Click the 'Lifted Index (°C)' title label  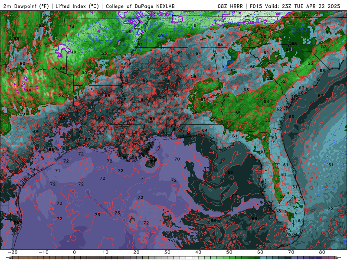[77, 6]
